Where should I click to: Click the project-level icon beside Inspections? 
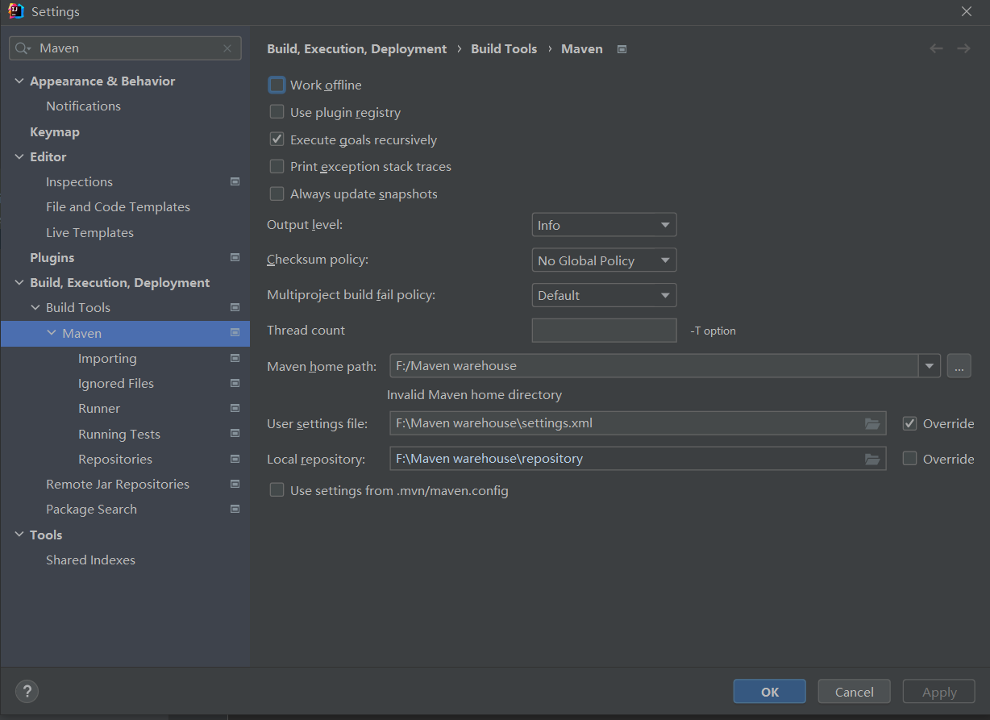[235, 181]
